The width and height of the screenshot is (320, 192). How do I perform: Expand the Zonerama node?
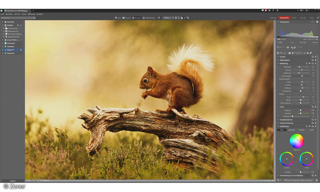pyautogui.click(x=3, y=43)
